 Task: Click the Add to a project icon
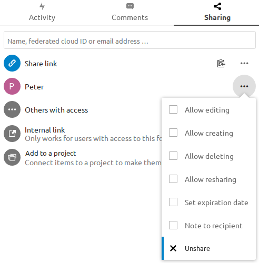12,157
